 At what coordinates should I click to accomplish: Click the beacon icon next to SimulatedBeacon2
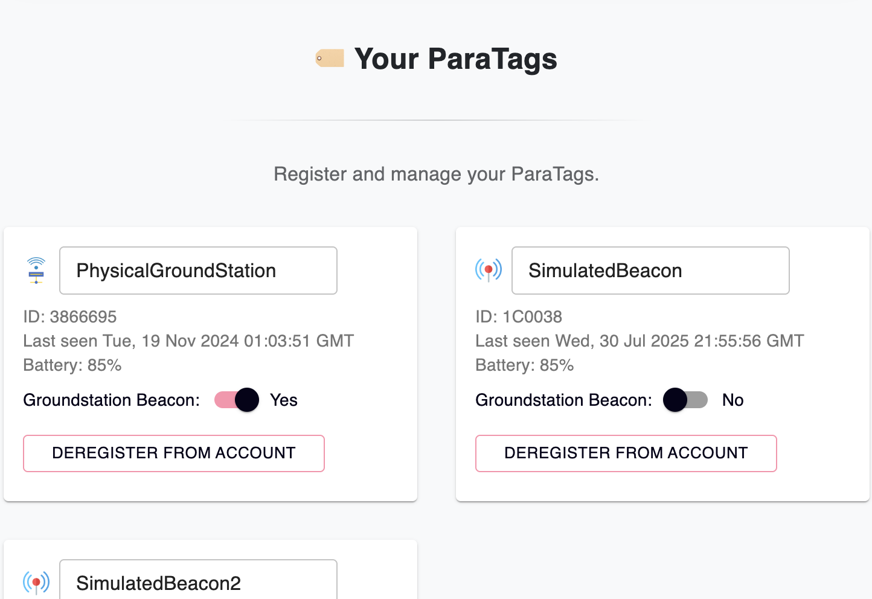[x=36, y=583]
